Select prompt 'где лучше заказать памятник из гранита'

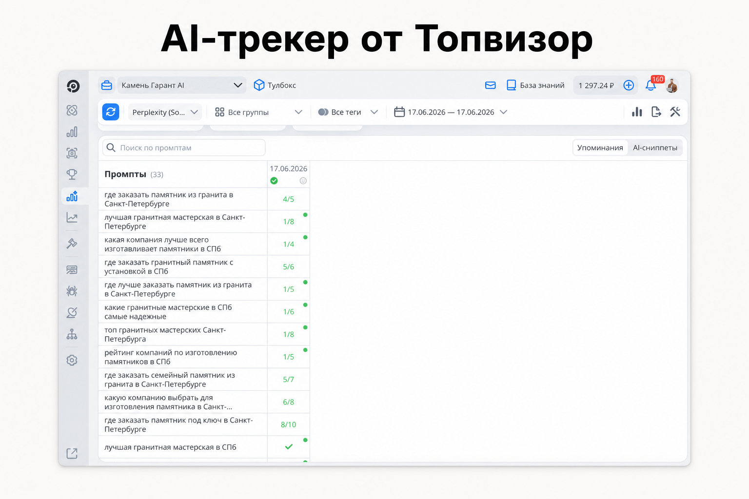click(x=183, y=289)
